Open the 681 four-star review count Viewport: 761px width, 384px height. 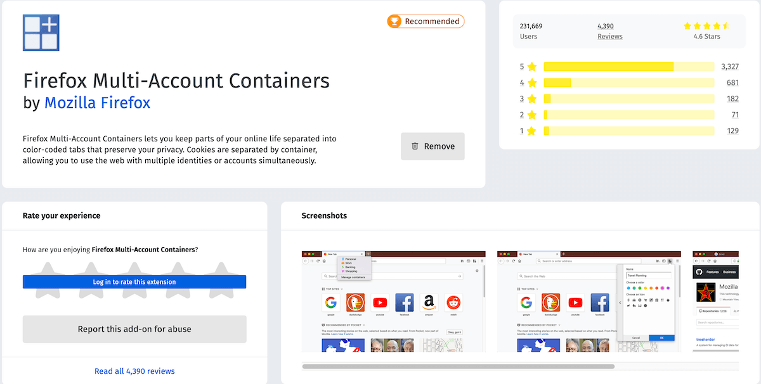pos(732,83)
